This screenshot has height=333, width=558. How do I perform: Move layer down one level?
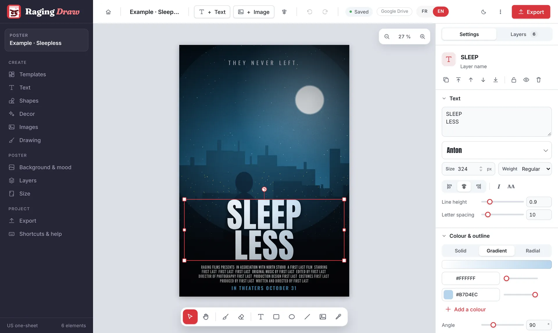483,80
